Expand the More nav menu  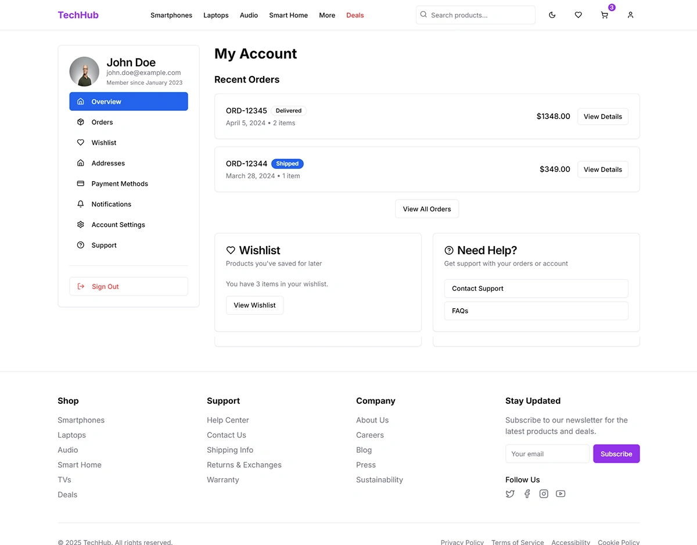pyautogui.click(x=327, y=15)
